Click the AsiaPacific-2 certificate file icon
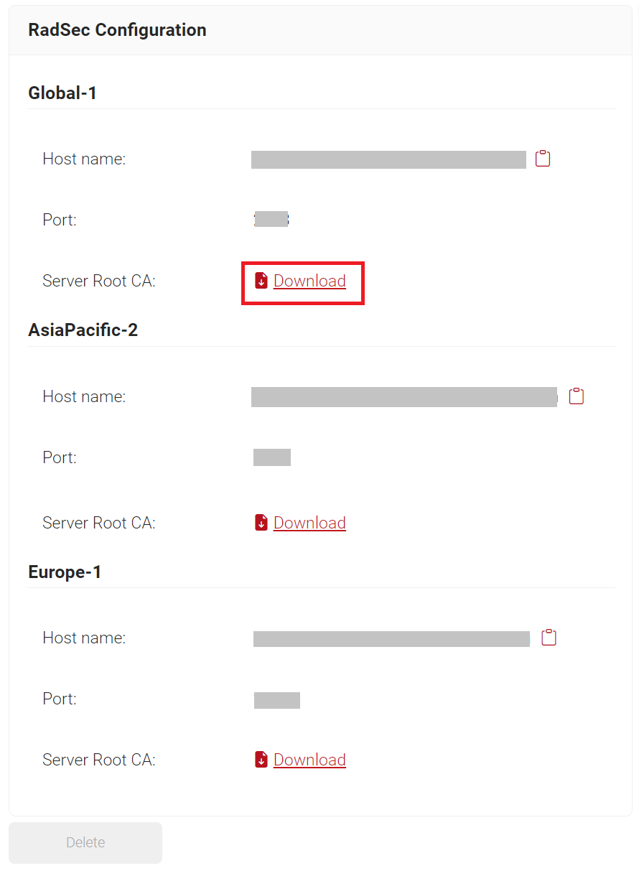The height and width of the screenshot is (871, 639). click(x=261, y=523)
